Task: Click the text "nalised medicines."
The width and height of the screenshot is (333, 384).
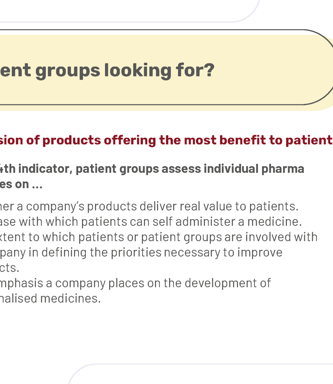Action: [50, 299]
